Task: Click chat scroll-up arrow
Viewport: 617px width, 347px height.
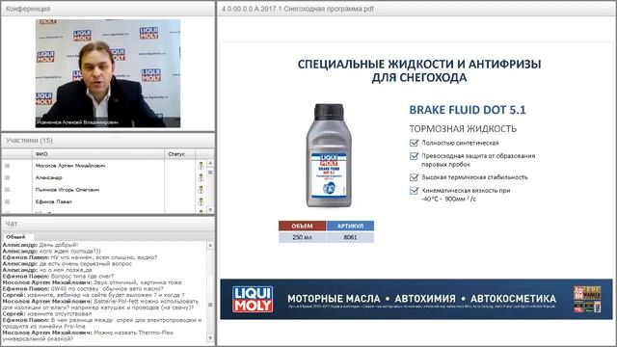Action: coord(210,245)
